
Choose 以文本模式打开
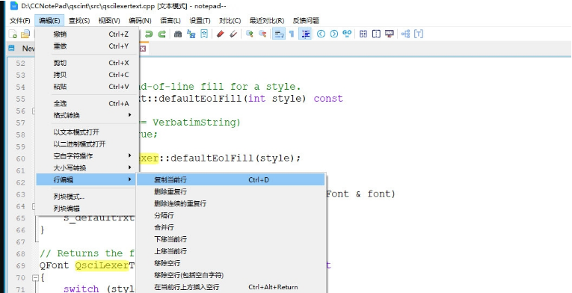(x=87, y=132)
